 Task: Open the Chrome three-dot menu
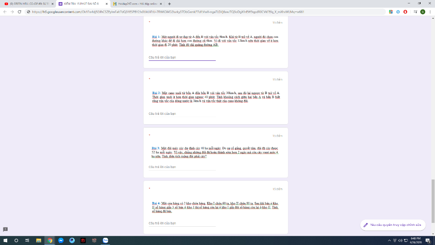[x=430, y=11]
